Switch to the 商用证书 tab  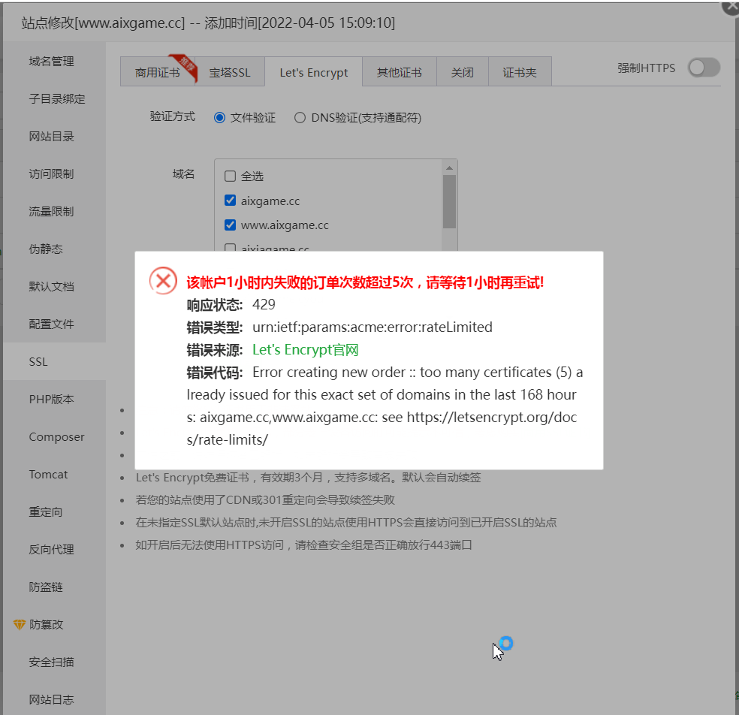(158, 72)
